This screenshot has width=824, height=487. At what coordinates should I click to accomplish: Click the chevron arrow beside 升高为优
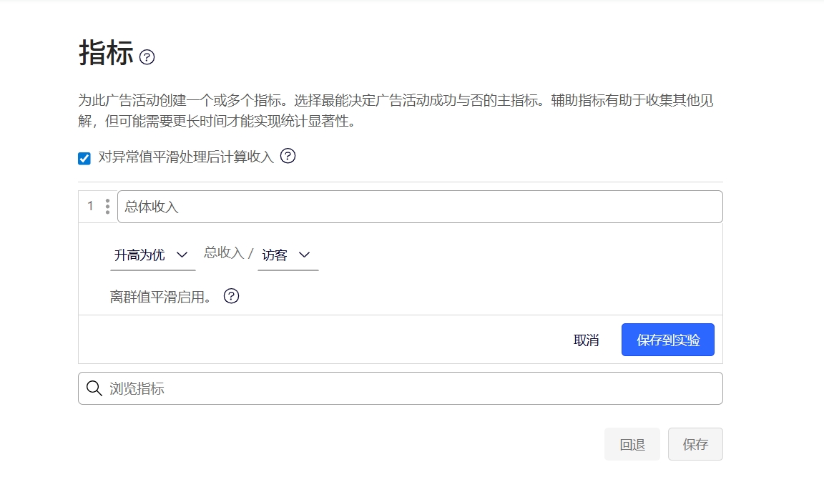[182, 255]
